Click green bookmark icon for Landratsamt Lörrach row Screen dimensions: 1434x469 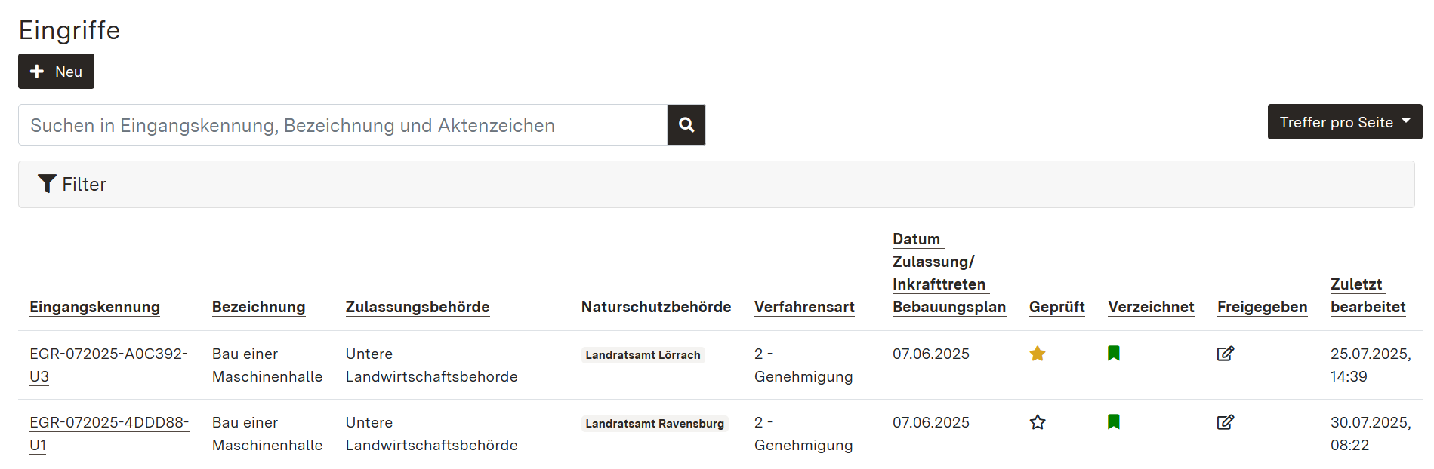point(1113,354)
